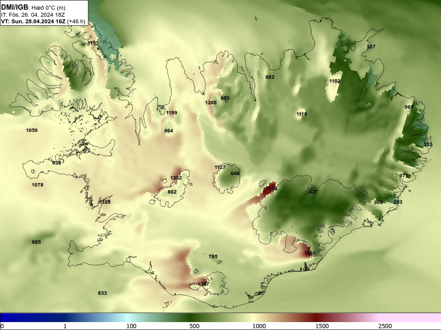The width and height of the screenshot is (441, 330).
Task: Click the DMI/IGB title text
Action: [15, 7]
